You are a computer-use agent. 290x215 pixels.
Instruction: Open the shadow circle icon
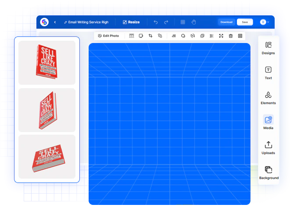click(x=183, y=36)
